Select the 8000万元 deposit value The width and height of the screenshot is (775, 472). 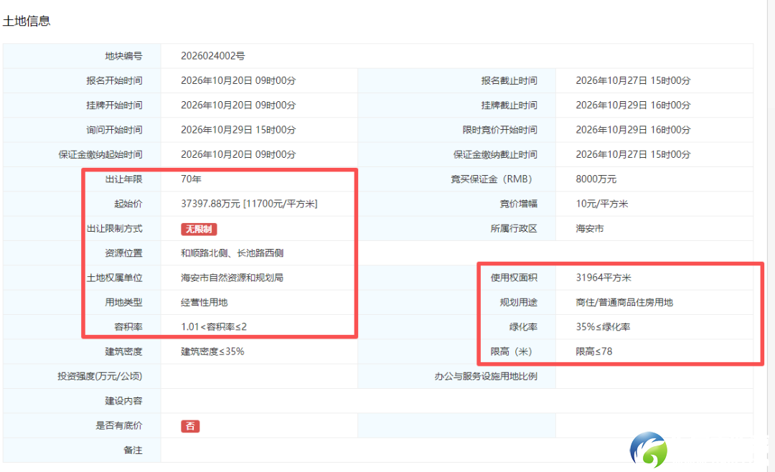[x=596, y=179]
